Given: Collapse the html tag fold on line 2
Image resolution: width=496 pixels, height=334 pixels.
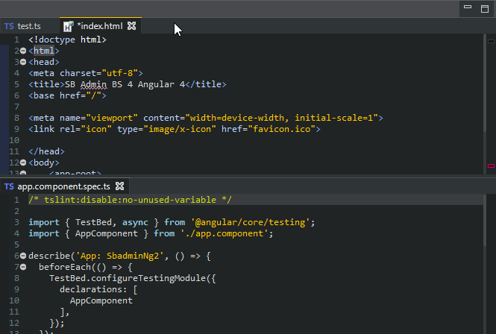Looking at the screenshot, I should pos(23,51).
